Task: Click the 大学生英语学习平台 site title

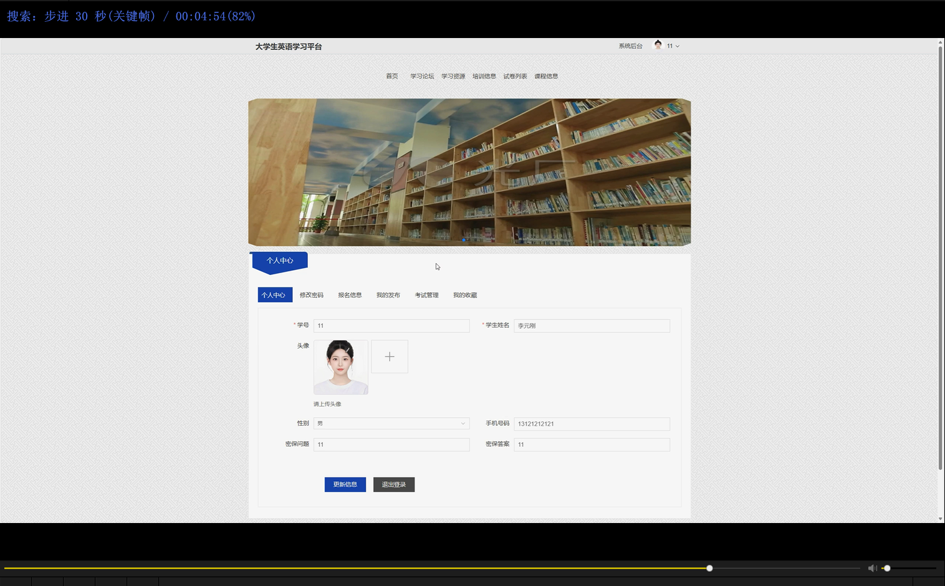Action: tap(289, 47)
